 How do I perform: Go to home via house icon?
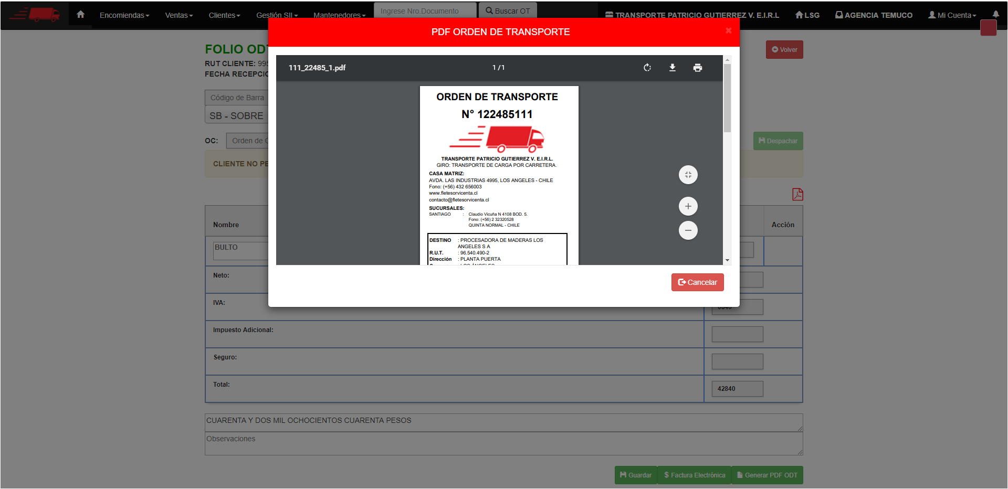coord(80,15)
